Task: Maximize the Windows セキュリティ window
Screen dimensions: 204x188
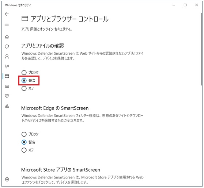Action: pos(185,5)
